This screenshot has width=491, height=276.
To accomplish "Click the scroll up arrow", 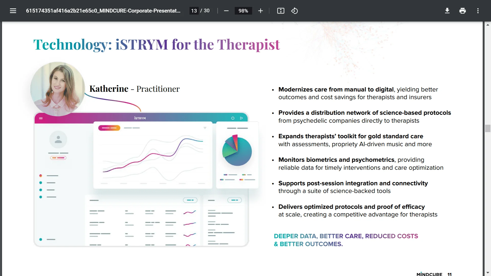I will coord(488,25).
